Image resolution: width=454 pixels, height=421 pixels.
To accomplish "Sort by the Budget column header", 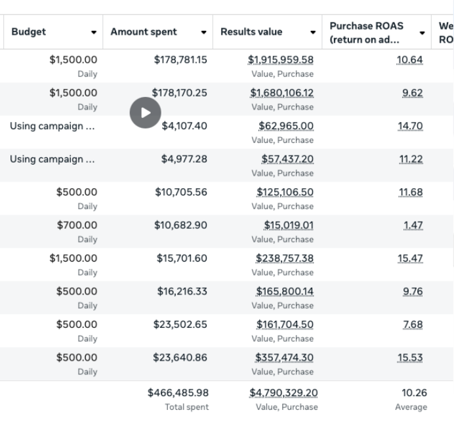I will click(x=29, y=31).
